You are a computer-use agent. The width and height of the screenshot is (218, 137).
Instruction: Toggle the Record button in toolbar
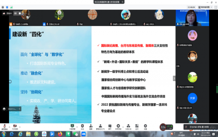click(x=118, y=127)
